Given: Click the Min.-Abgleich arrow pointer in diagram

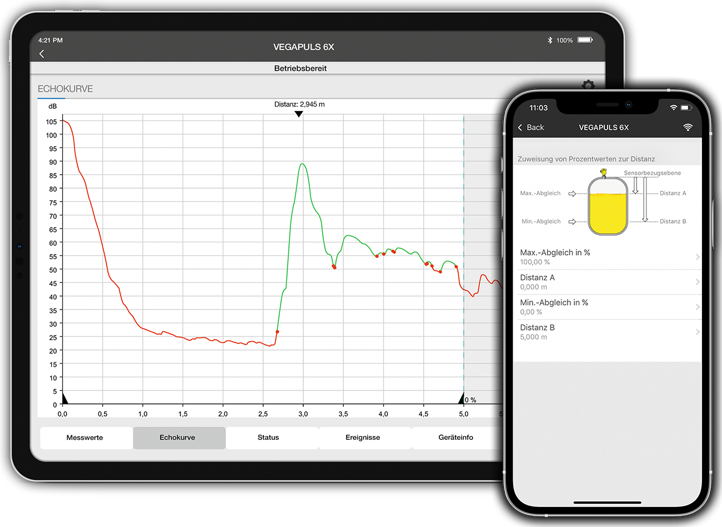Looking at the screenshot, I should (573, 221).
